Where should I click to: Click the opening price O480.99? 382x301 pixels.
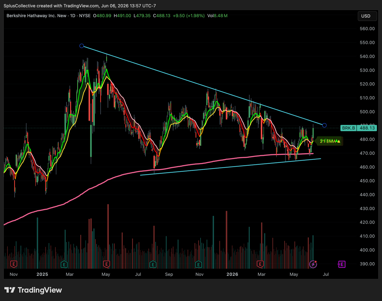pyautogui.click(x=103, y=16)
